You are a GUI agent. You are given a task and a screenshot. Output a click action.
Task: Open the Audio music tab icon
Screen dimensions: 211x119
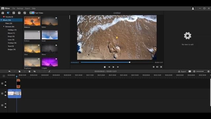[x=25, y=13]
